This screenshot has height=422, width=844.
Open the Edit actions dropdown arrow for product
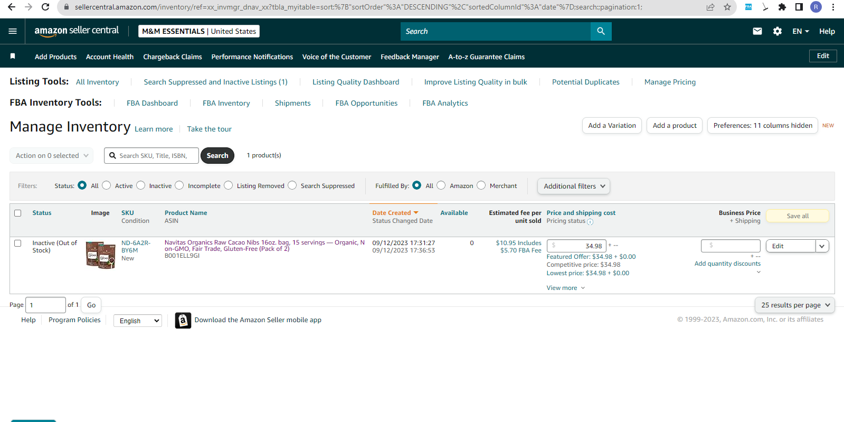pos(822,246)
